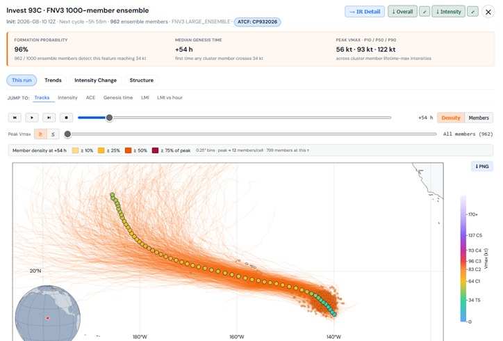The image size is (503, 341).
Task: Stop the animation playback
Action: pyautogui.click(x=67, y=118)
